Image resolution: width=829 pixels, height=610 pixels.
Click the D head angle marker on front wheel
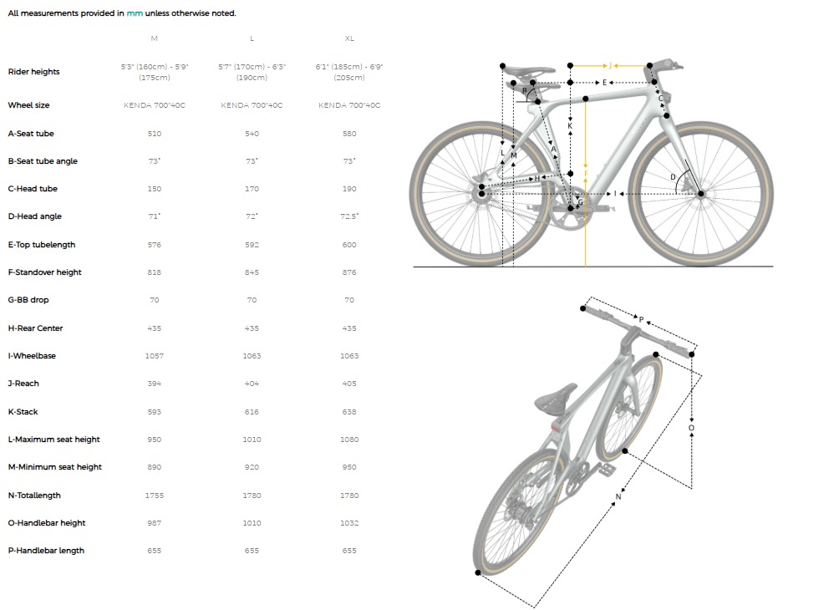673,177
